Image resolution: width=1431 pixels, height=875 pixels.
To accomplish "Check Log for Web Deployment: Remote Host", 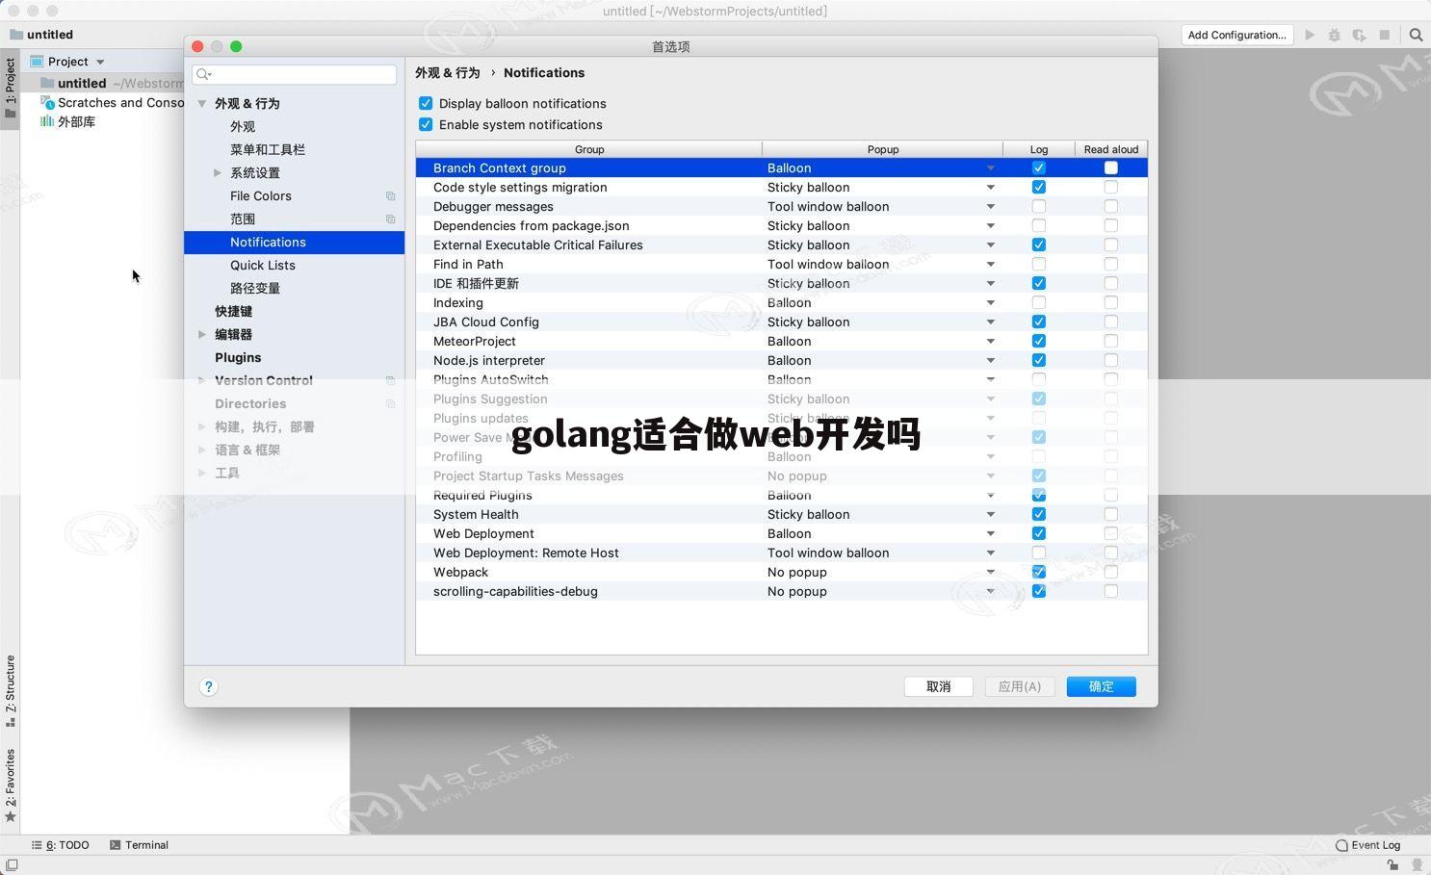I will coord(1038,553).
